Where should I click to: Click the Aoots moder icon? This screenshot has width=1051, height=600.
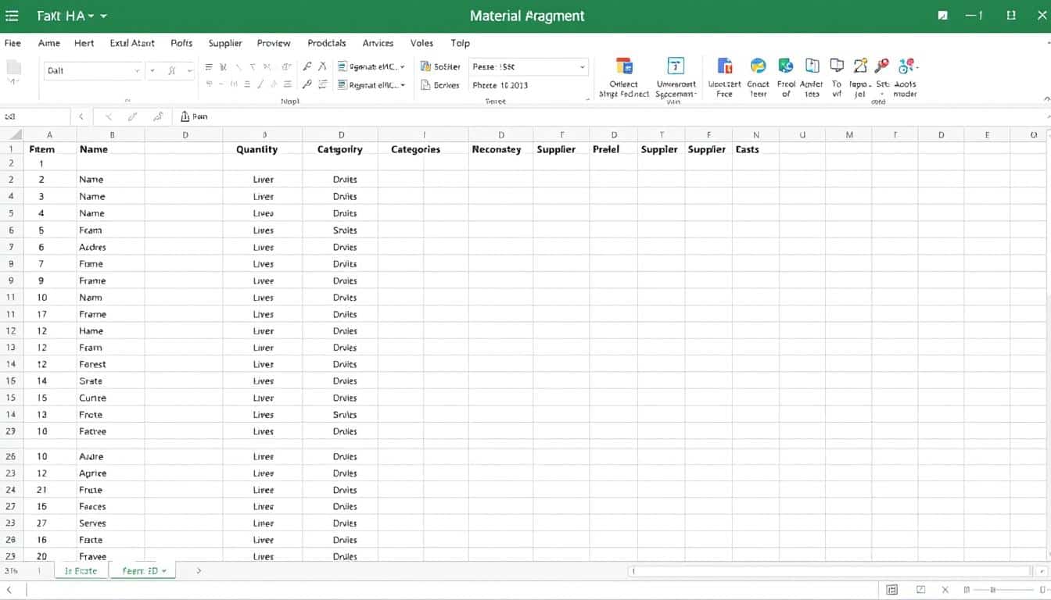pos(906,66)
